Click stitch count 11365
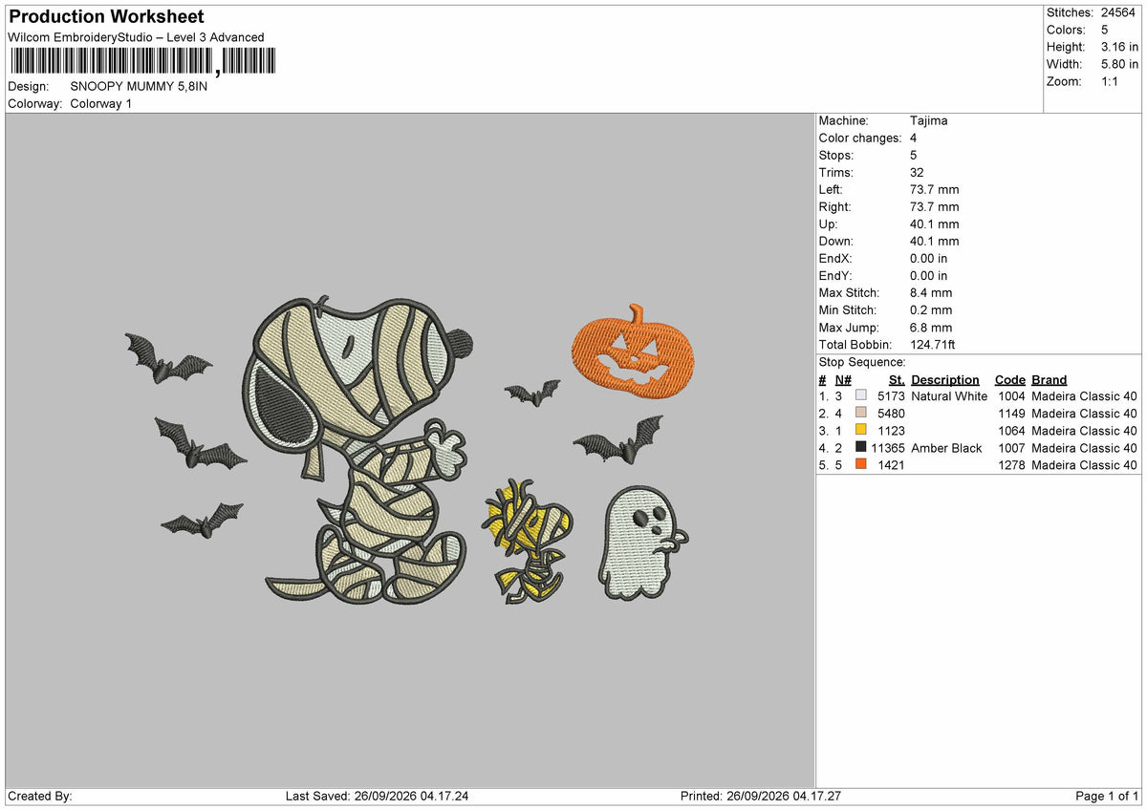 pos(888,448)
